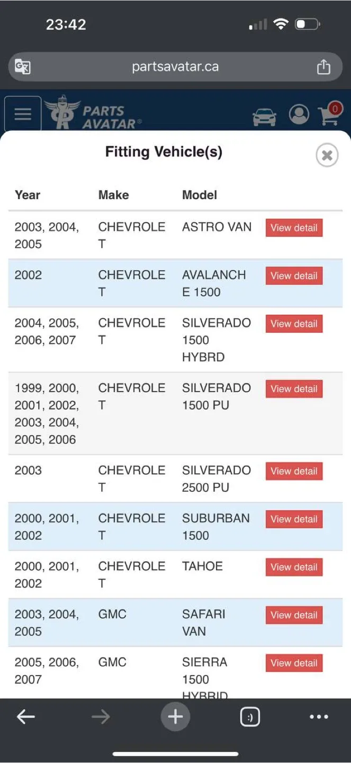Open the browser tab switcher
The height and width of the screenshot is (763, 351).
coord(250,717)
